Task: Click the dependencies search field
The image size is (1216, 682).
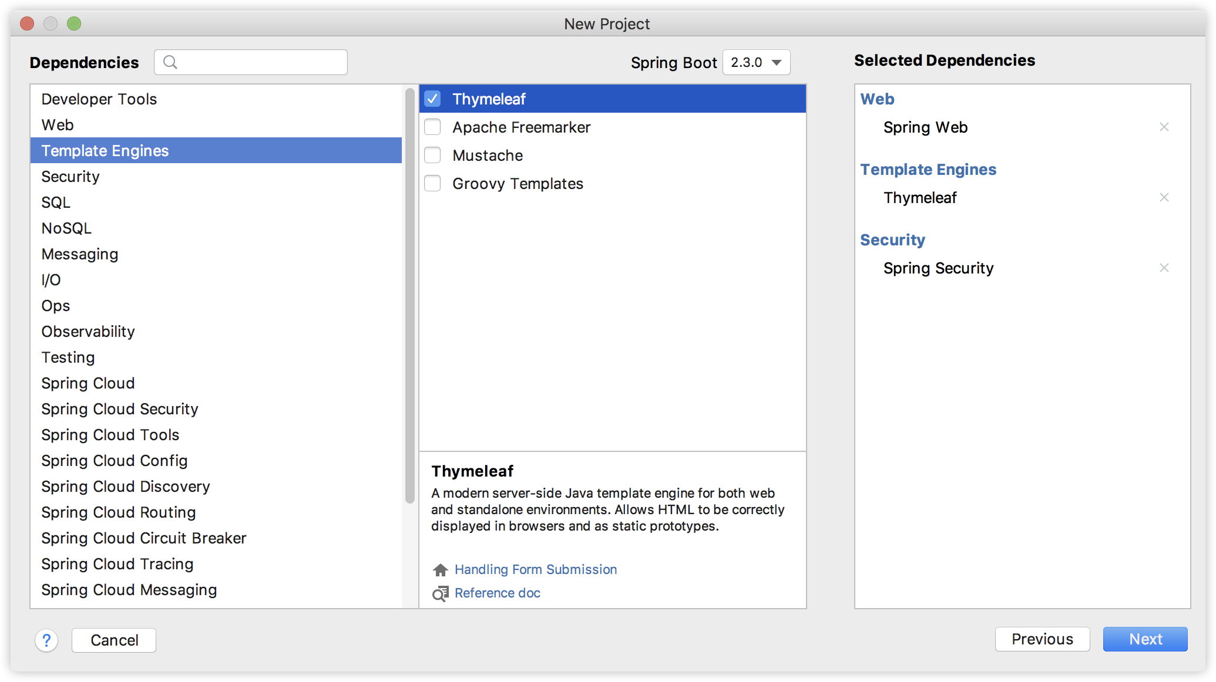Action: 251,62
